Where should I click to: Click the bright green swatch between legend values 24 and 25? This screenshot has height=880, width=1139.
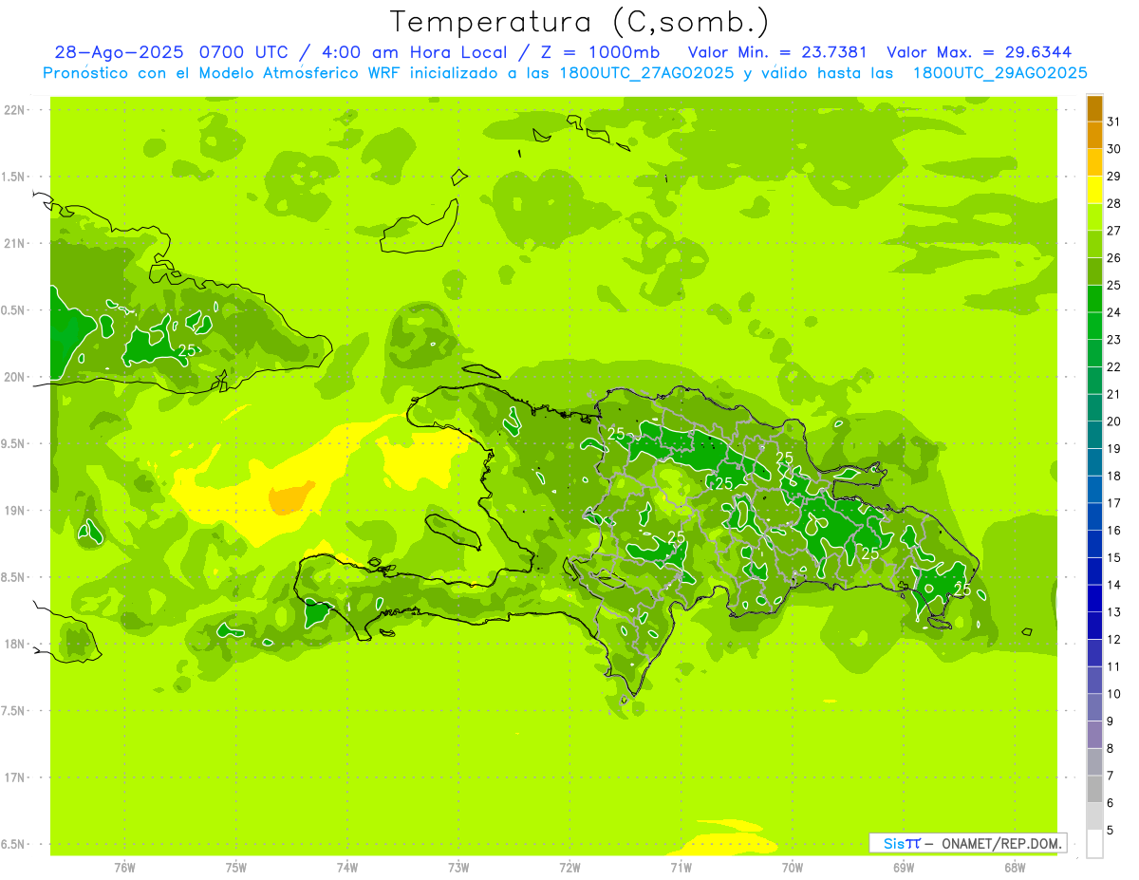pyautogui.click(x=1094, y=299)
